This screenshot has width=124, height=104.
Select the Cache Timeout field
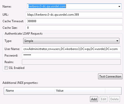(x=74, y=21)
